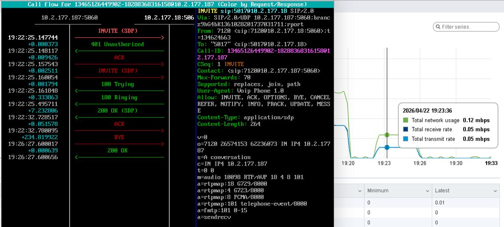The width and height of the screenshot is (504, 227).
Task: Click the Content-Type: application/sdp line
Action: [245, 118]
